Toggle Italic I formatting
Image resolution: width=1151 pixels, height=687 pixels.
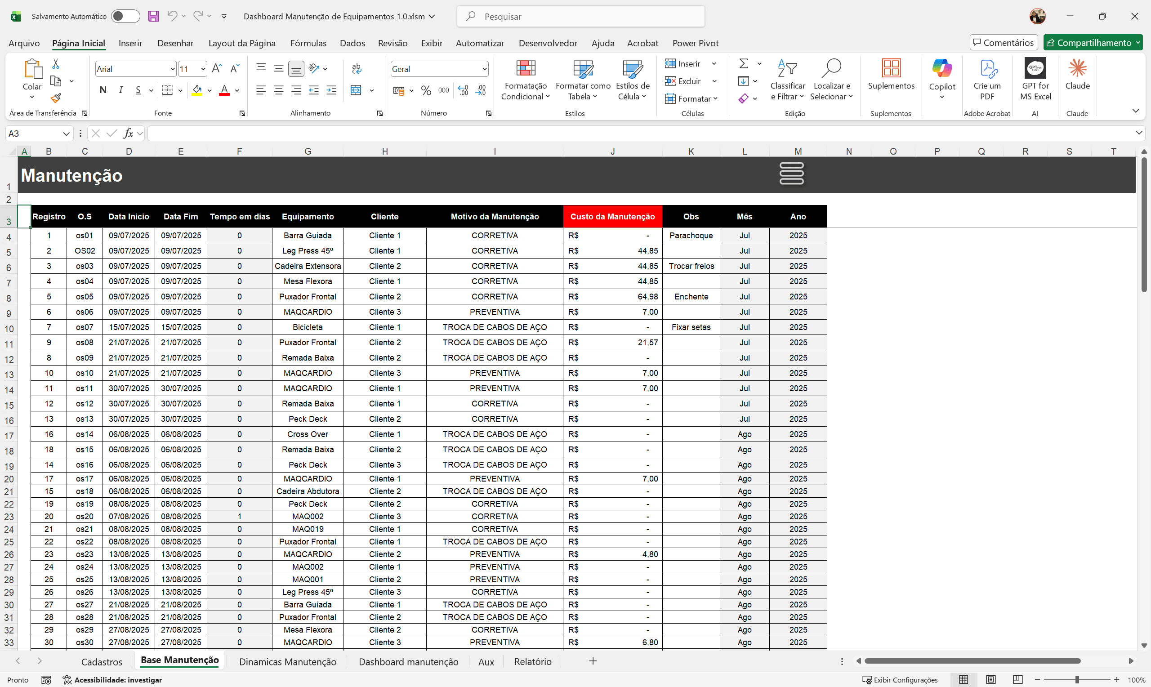coord(120,90)
